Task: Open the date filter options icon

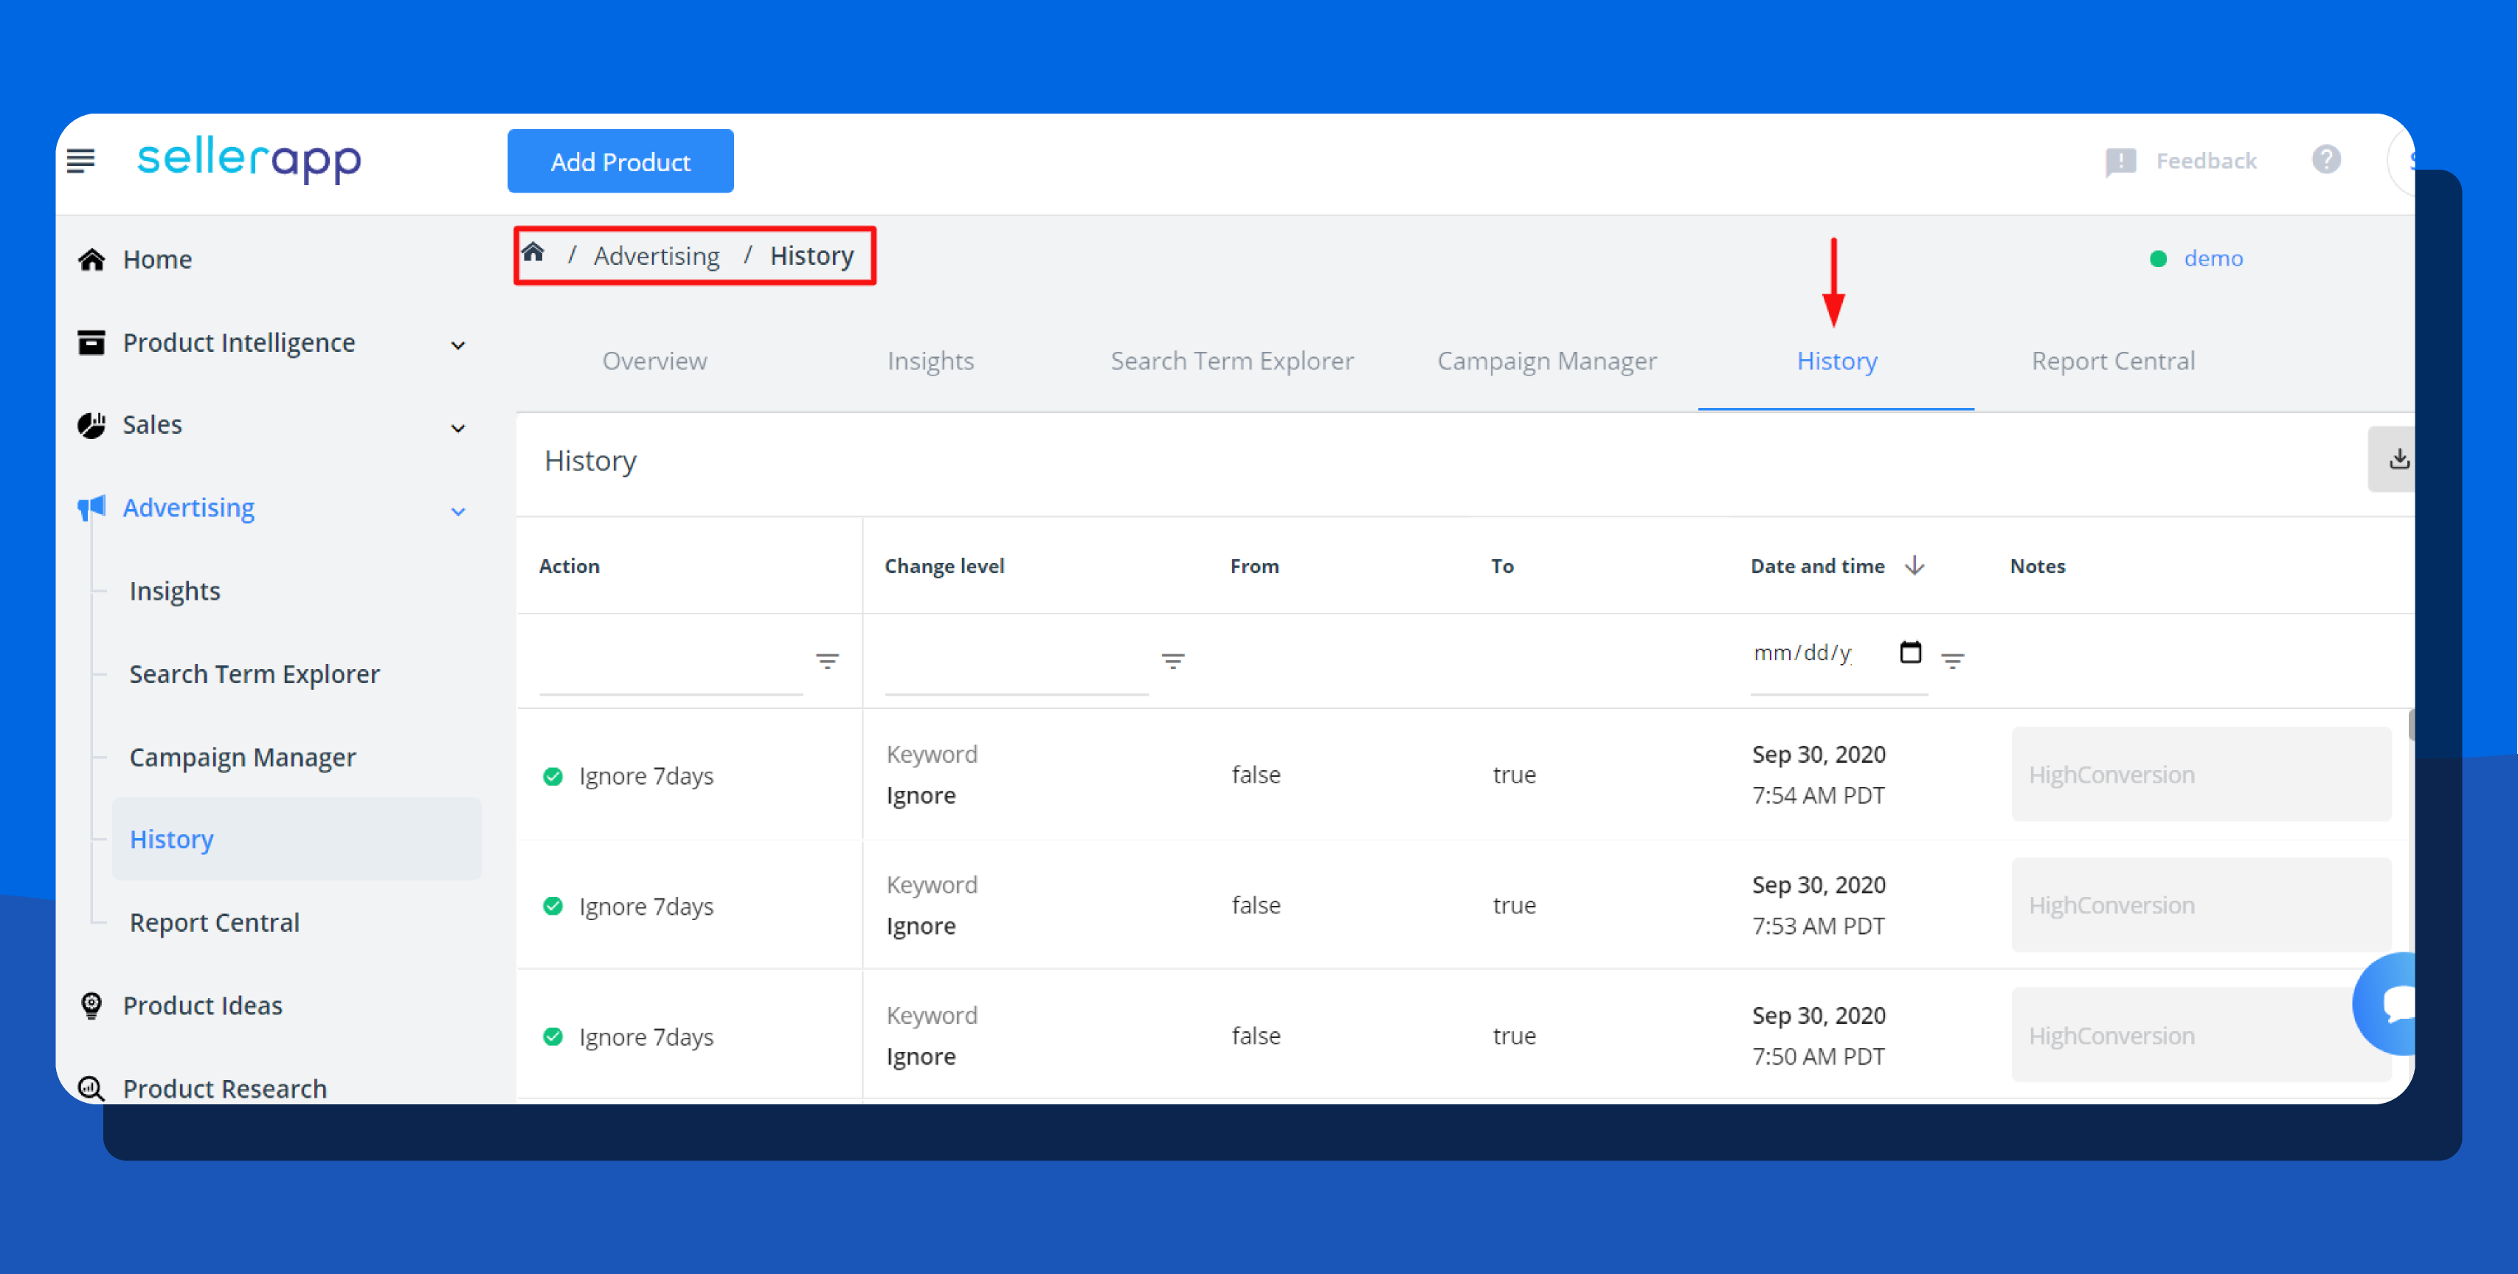Action: (x=1952, y=661)
